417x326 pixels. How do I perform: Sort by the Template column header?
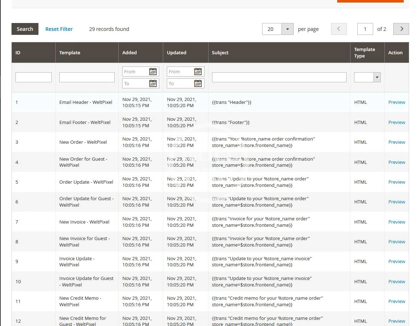point(70,52)
